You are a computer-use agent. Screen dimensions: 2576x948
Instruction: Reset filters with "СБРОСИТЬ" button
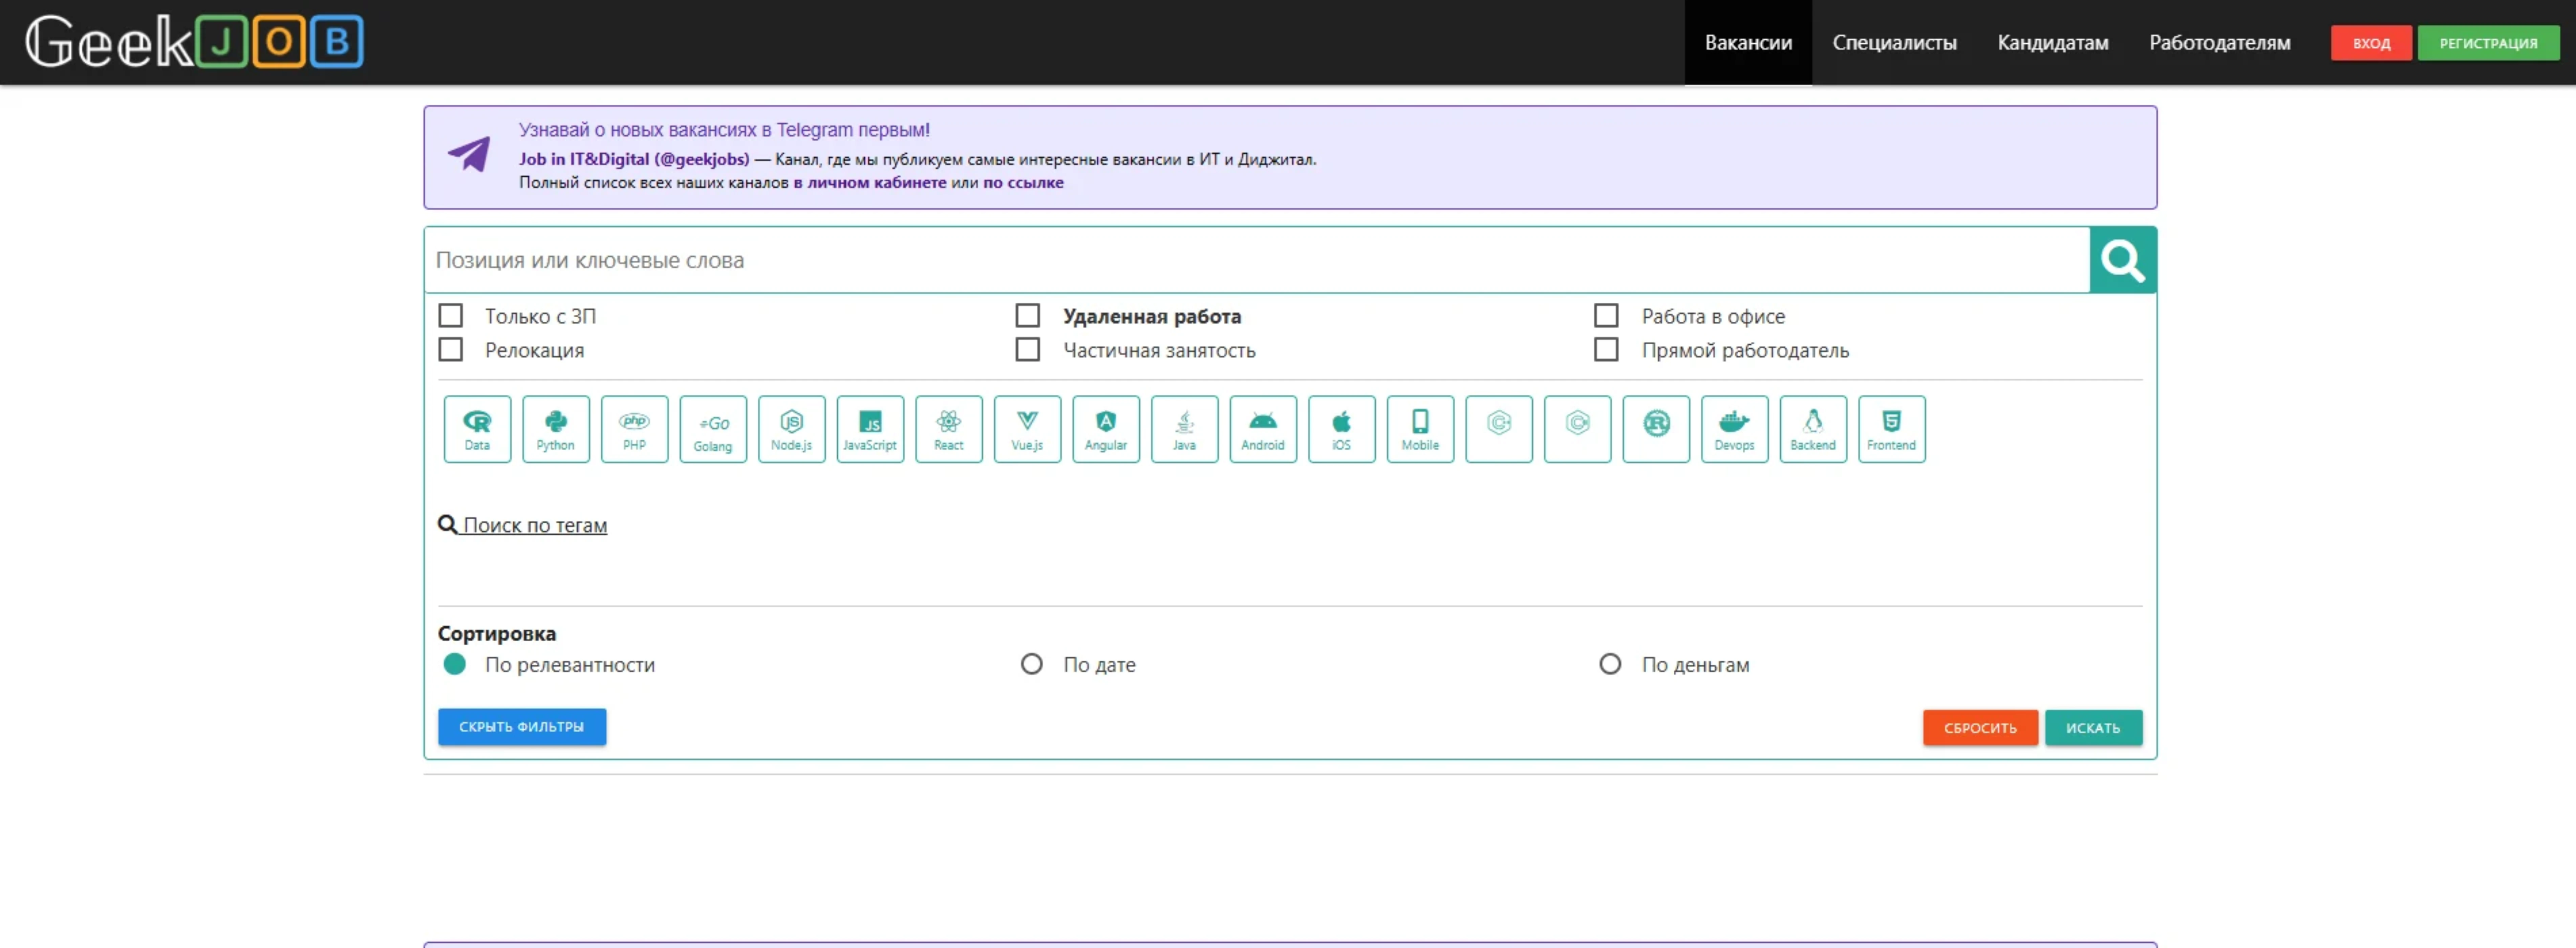(x=1980, y=728)
